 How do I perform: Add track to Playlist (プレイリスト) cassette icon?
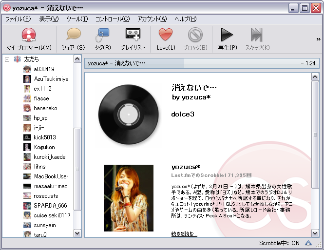click(x=133, y=34)
